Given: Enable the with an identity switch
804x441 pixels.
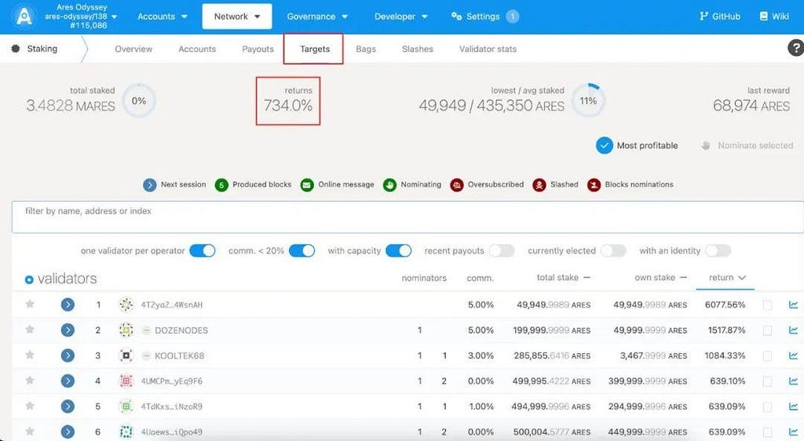Looking at the screenshot, I should pyautogui.click(x=718, y=250).
